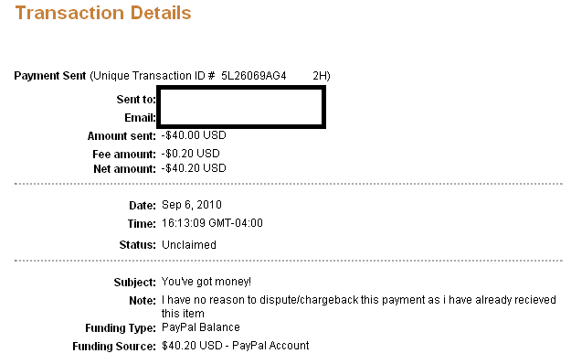Click the PayPal Balance funding type
This screenshot has width=571, height=364.
tap(201, 327)
